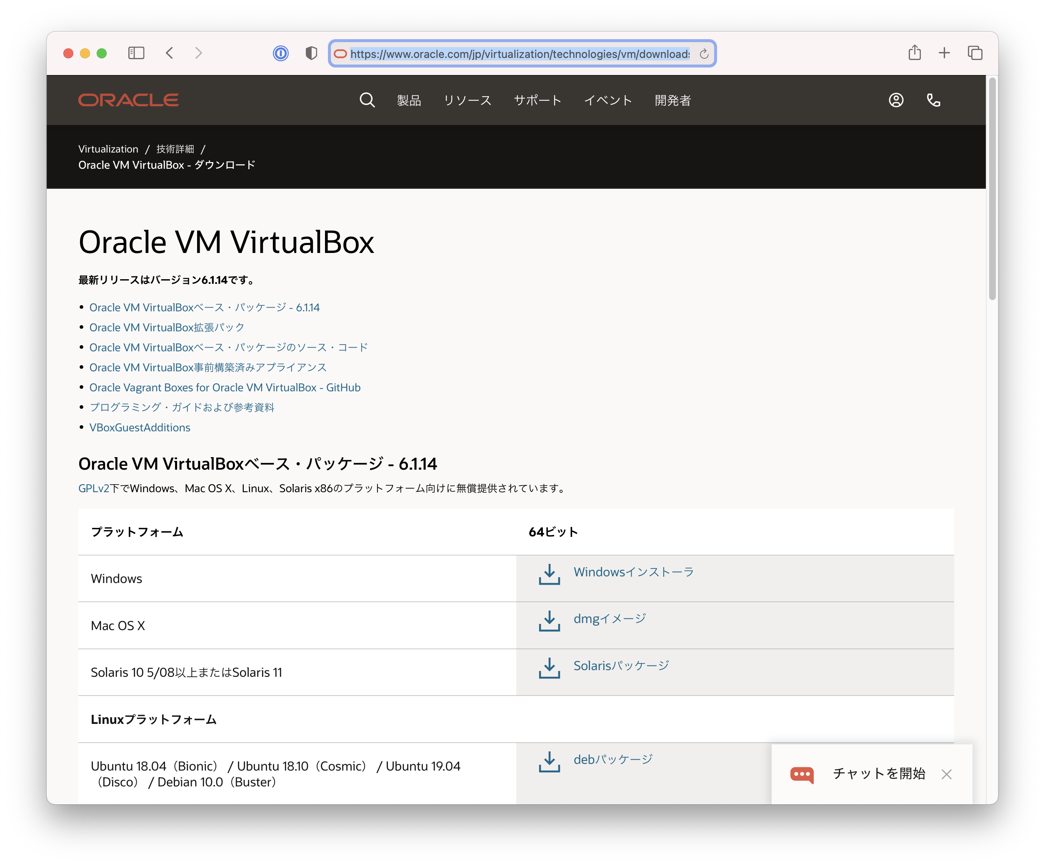The width and height of the screenshot is (1045, 866).
Task: Start chat with チャットを開始 button
Action: click(878, 773)
